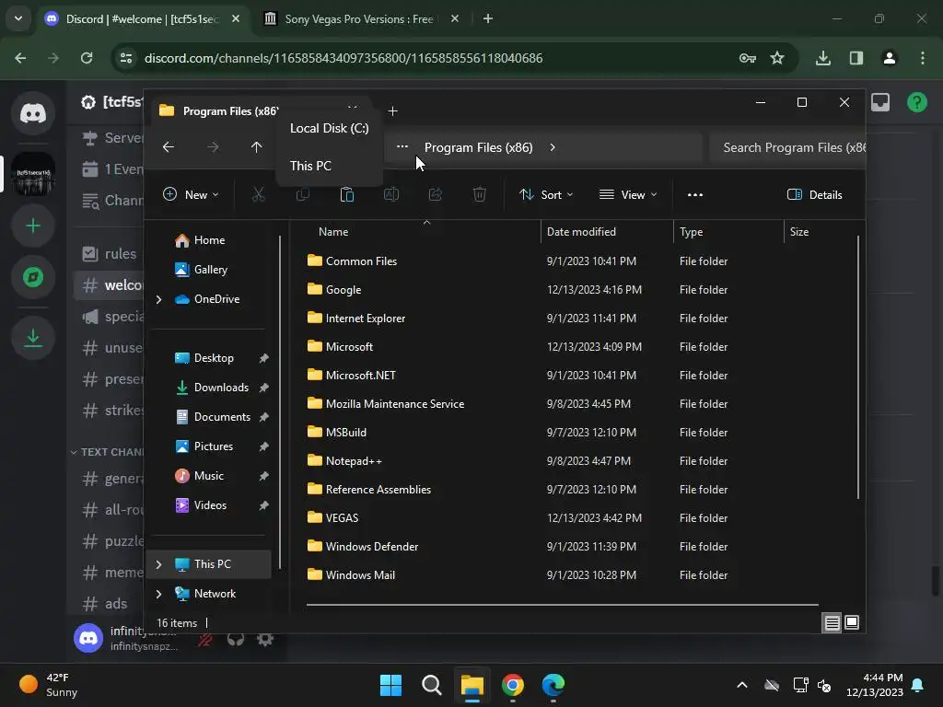This screenshot has height=707, width=943.
Task: Switch to Sony Vegas Pro Versions tab
Action: (x=361, y=19)
